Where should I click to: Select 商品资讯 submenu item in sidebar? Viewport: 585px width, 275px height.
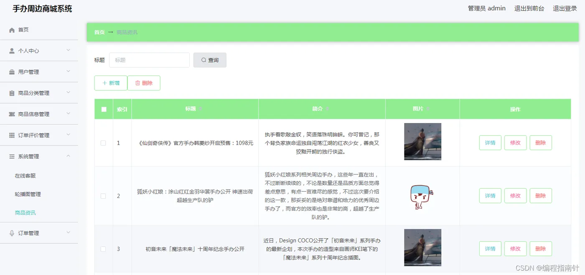(x=25, y=212)
